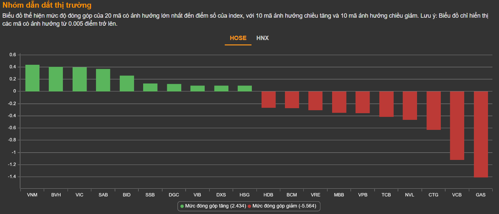This screenshot has height=214, width=499.
Task: Select the HOSE tab
Action: pos(238,38)
